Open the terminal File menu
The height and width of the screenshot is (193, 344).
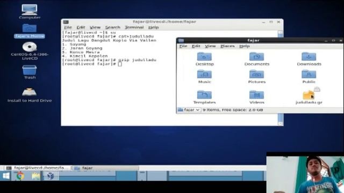pyautogui.click(x=68, y=27)
